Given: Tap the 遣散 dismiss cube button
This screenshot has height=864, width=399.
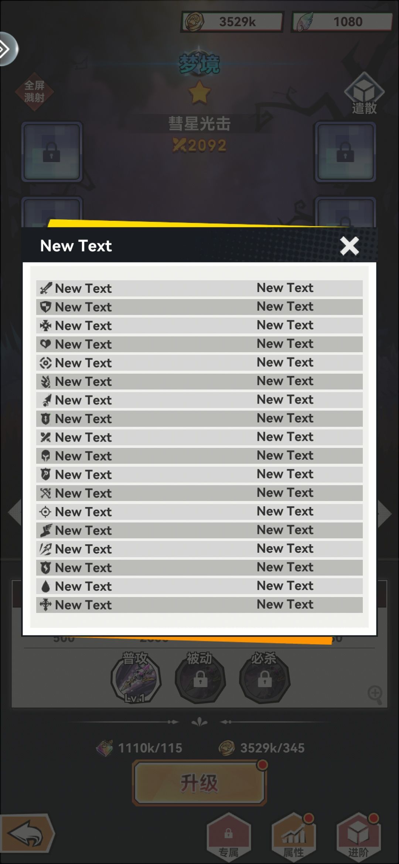Looking at the screenshot, I should point(364,93).
